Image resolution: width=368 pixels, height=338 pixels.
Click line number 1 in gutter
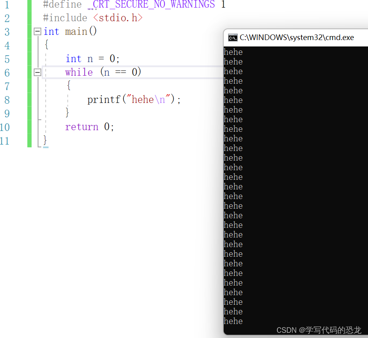coord(7,5)
